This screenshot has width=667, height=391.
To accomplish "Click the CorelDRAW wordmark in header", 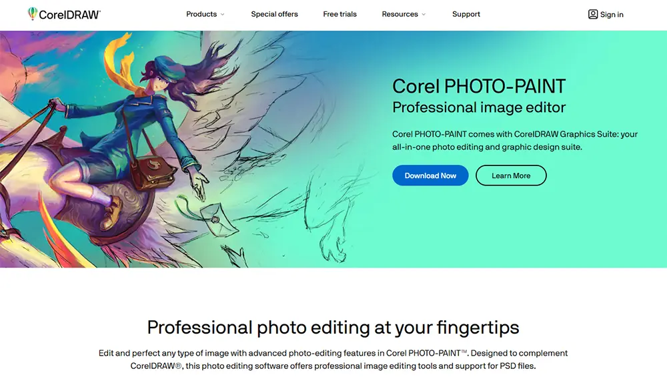I will (70, 15).
